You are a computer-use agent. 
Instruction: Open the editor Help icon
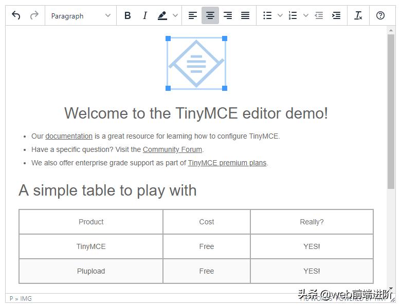click(x=380, y=15)
